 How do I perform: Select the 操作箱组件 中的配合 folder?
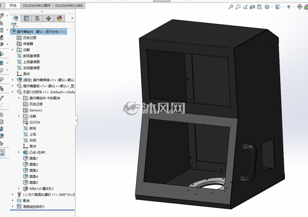(42, 98)
